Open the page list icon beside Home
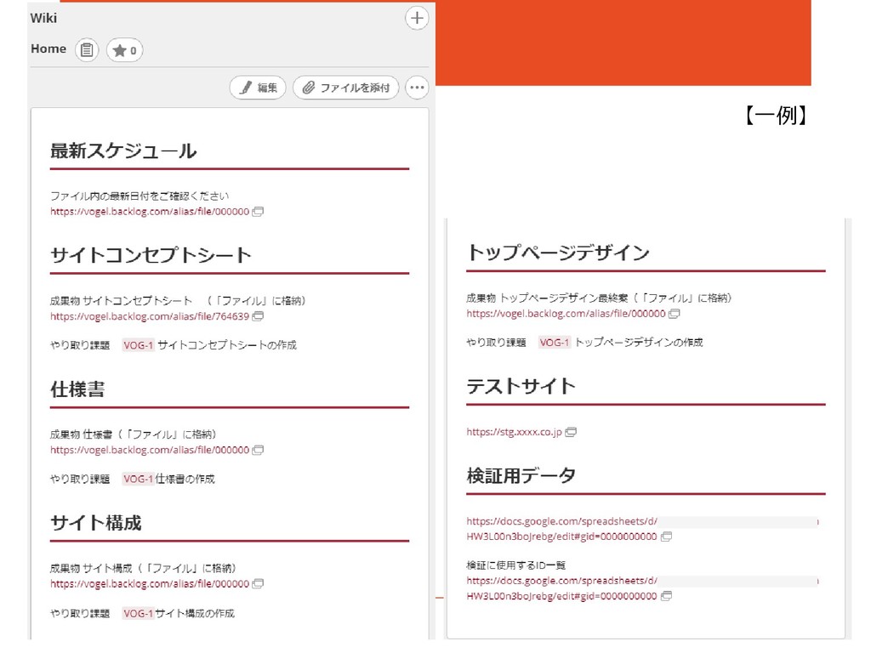The width and height of the screenshot is (871, 653). point(87,50)
